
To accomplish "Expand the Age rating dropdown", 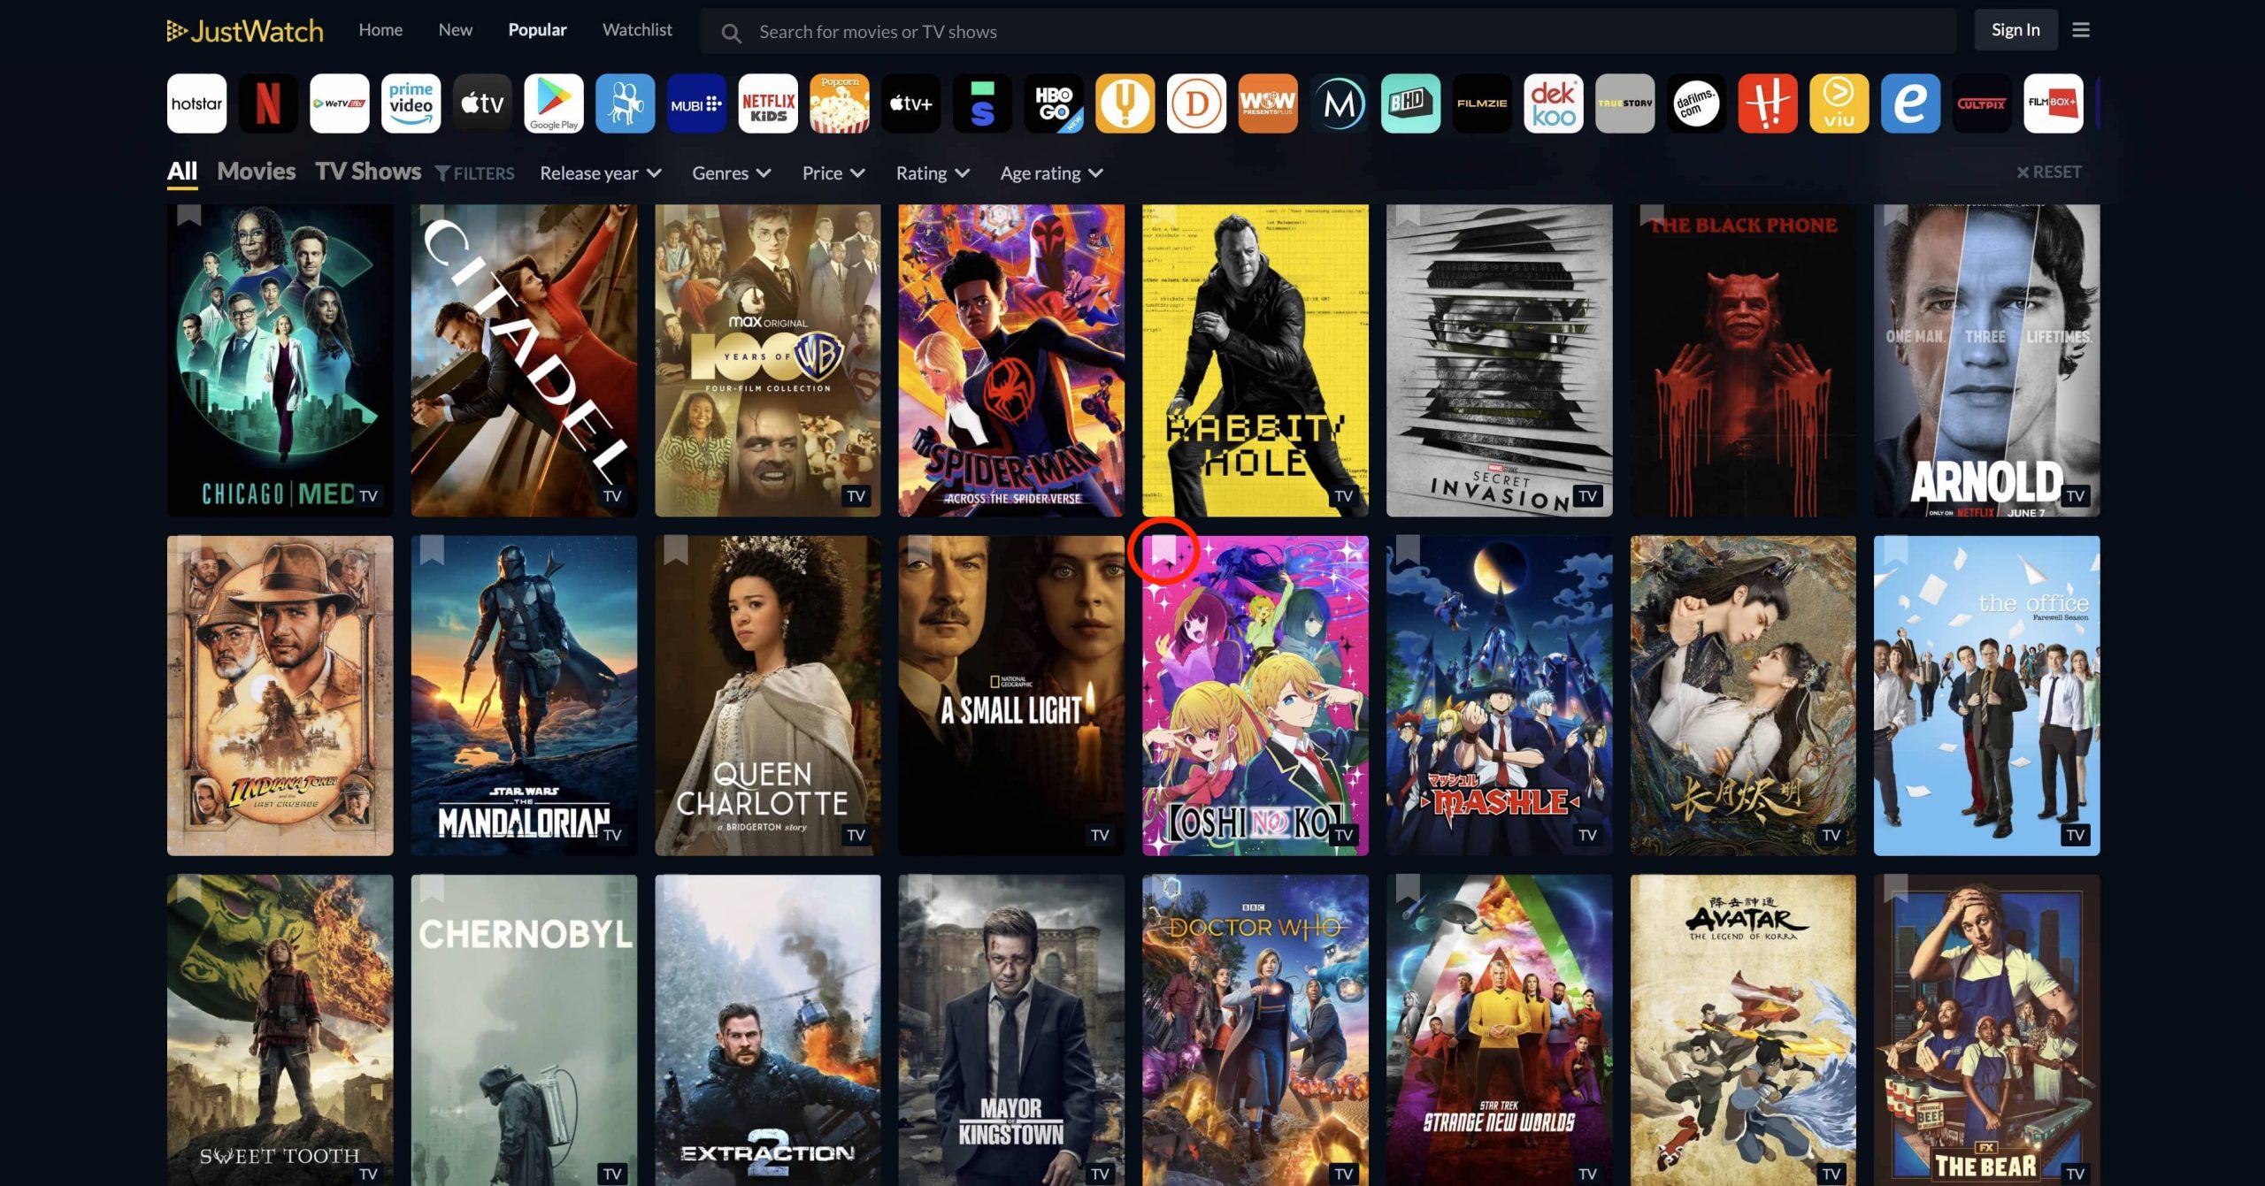I will pos(1051,173).
